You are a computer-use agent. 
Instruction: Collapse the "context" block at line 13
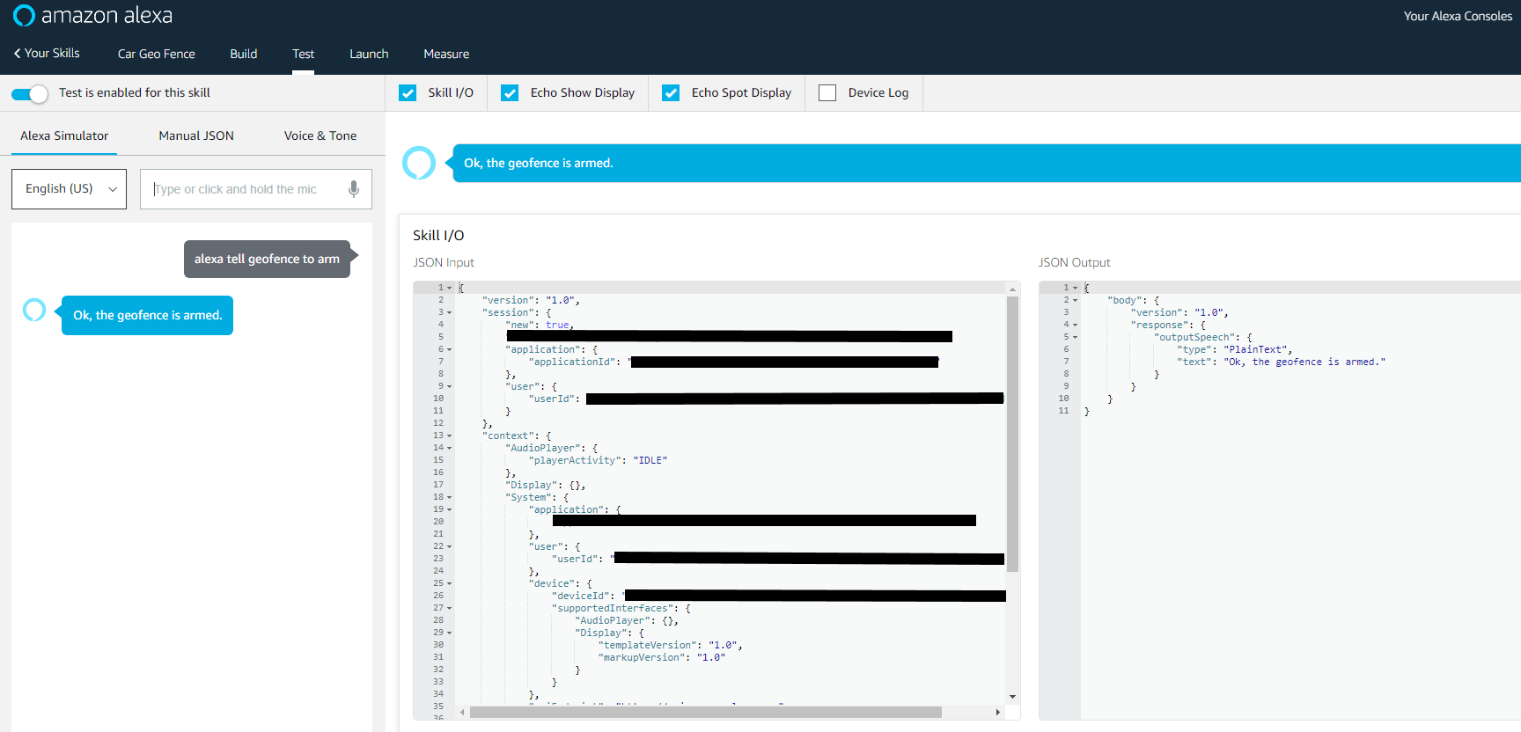point(449,436)
